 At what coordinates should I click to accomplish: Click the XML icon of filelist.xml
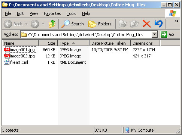click(6, 62)
